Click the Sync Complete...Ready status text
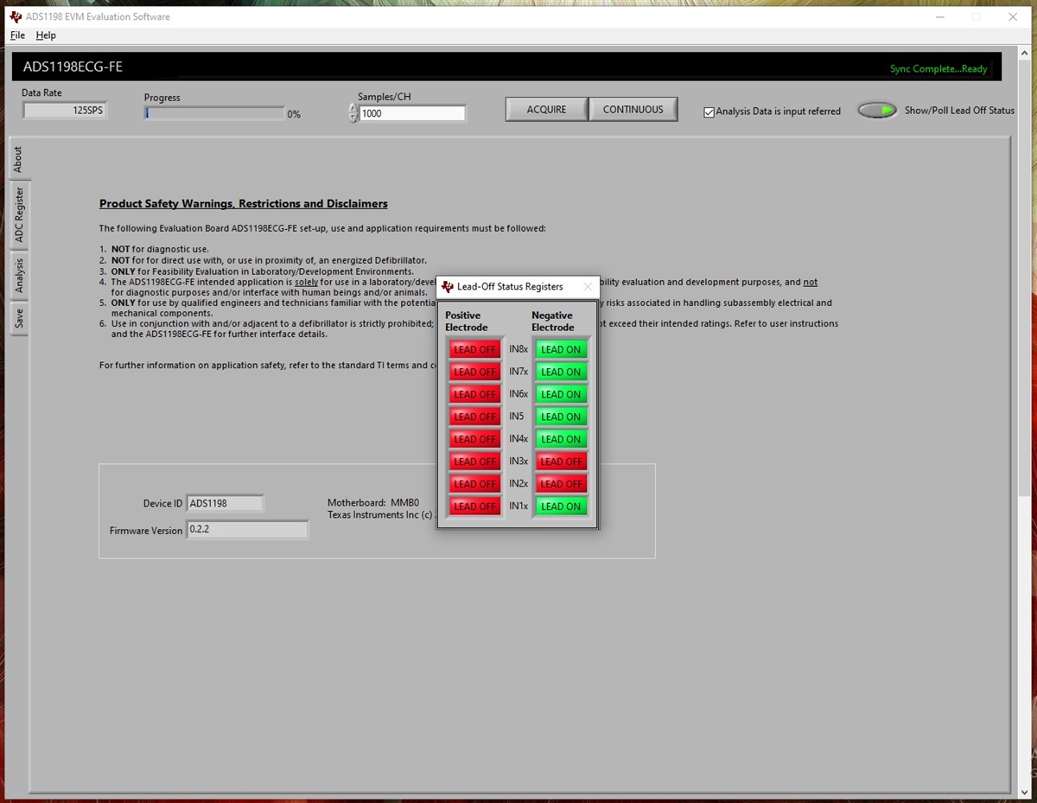1037x803 pixels. coord(938,69)
